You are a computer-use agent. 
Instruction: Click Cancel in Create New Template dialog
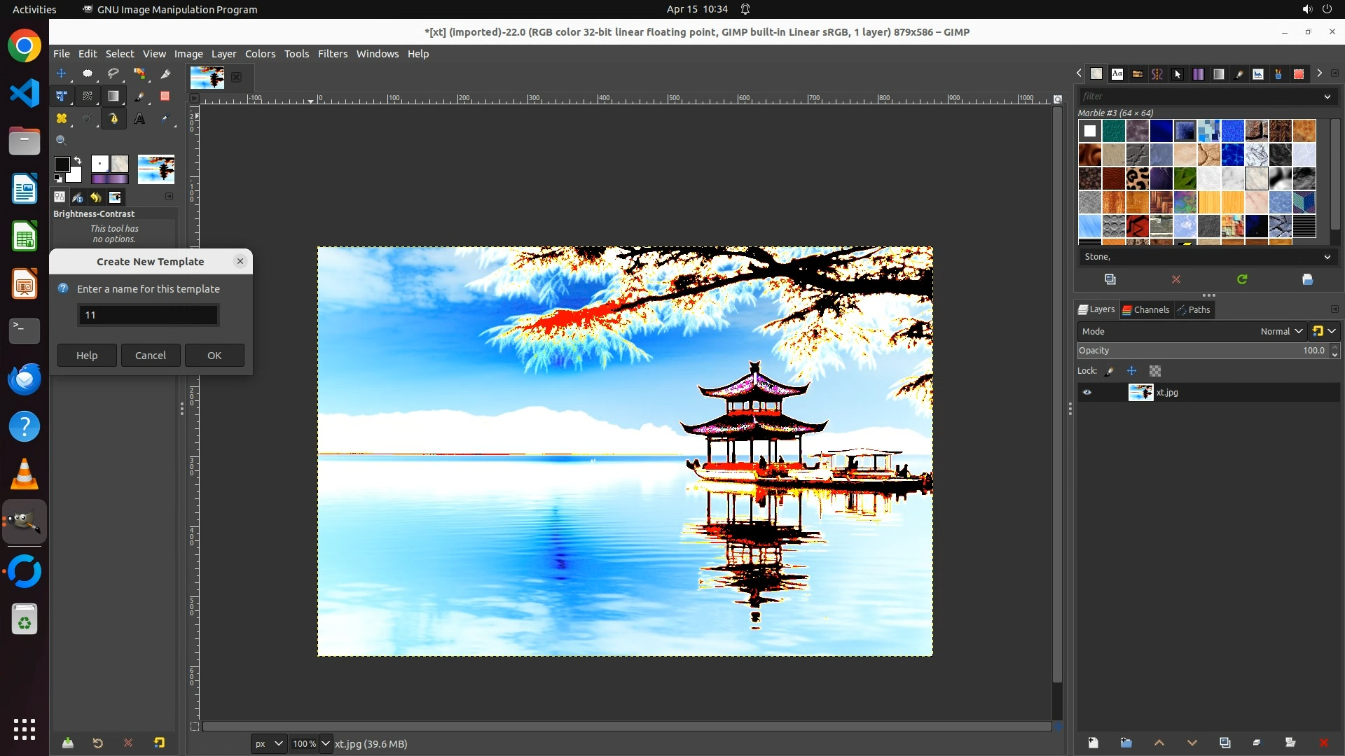[x=151, y=356]
